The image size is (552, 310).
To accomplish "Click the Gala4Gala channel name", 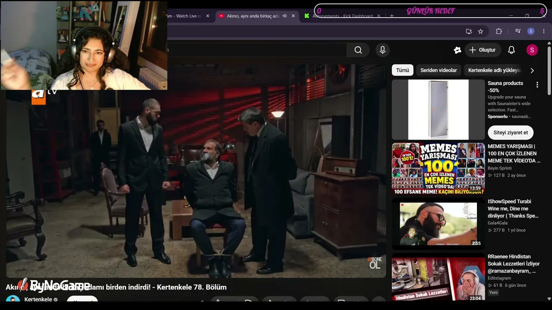I will pos(498,223).
